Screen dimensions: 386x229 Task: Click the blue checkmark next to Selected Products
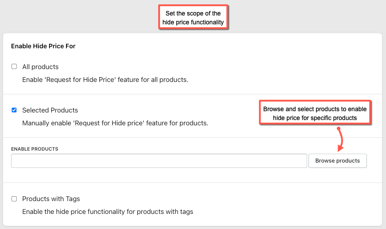click(14, 110)
